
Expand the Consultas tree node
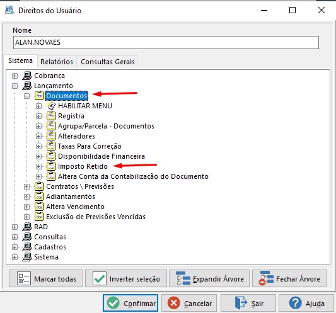point(14,237)
